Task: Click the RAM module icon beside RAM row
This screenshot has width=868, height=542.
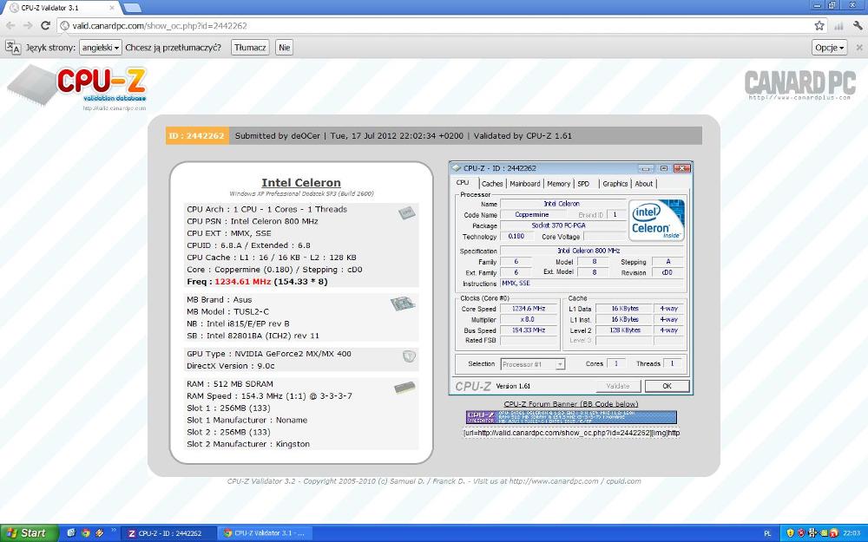Action: pos(404,388)
